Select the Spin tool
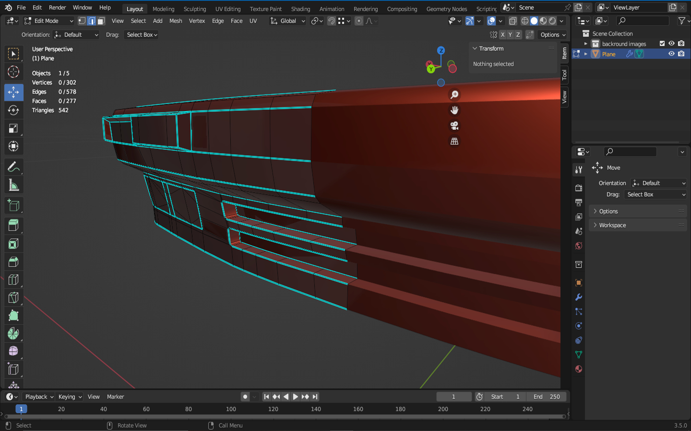Viewport: 691px width, 431px height. point(13,334)
